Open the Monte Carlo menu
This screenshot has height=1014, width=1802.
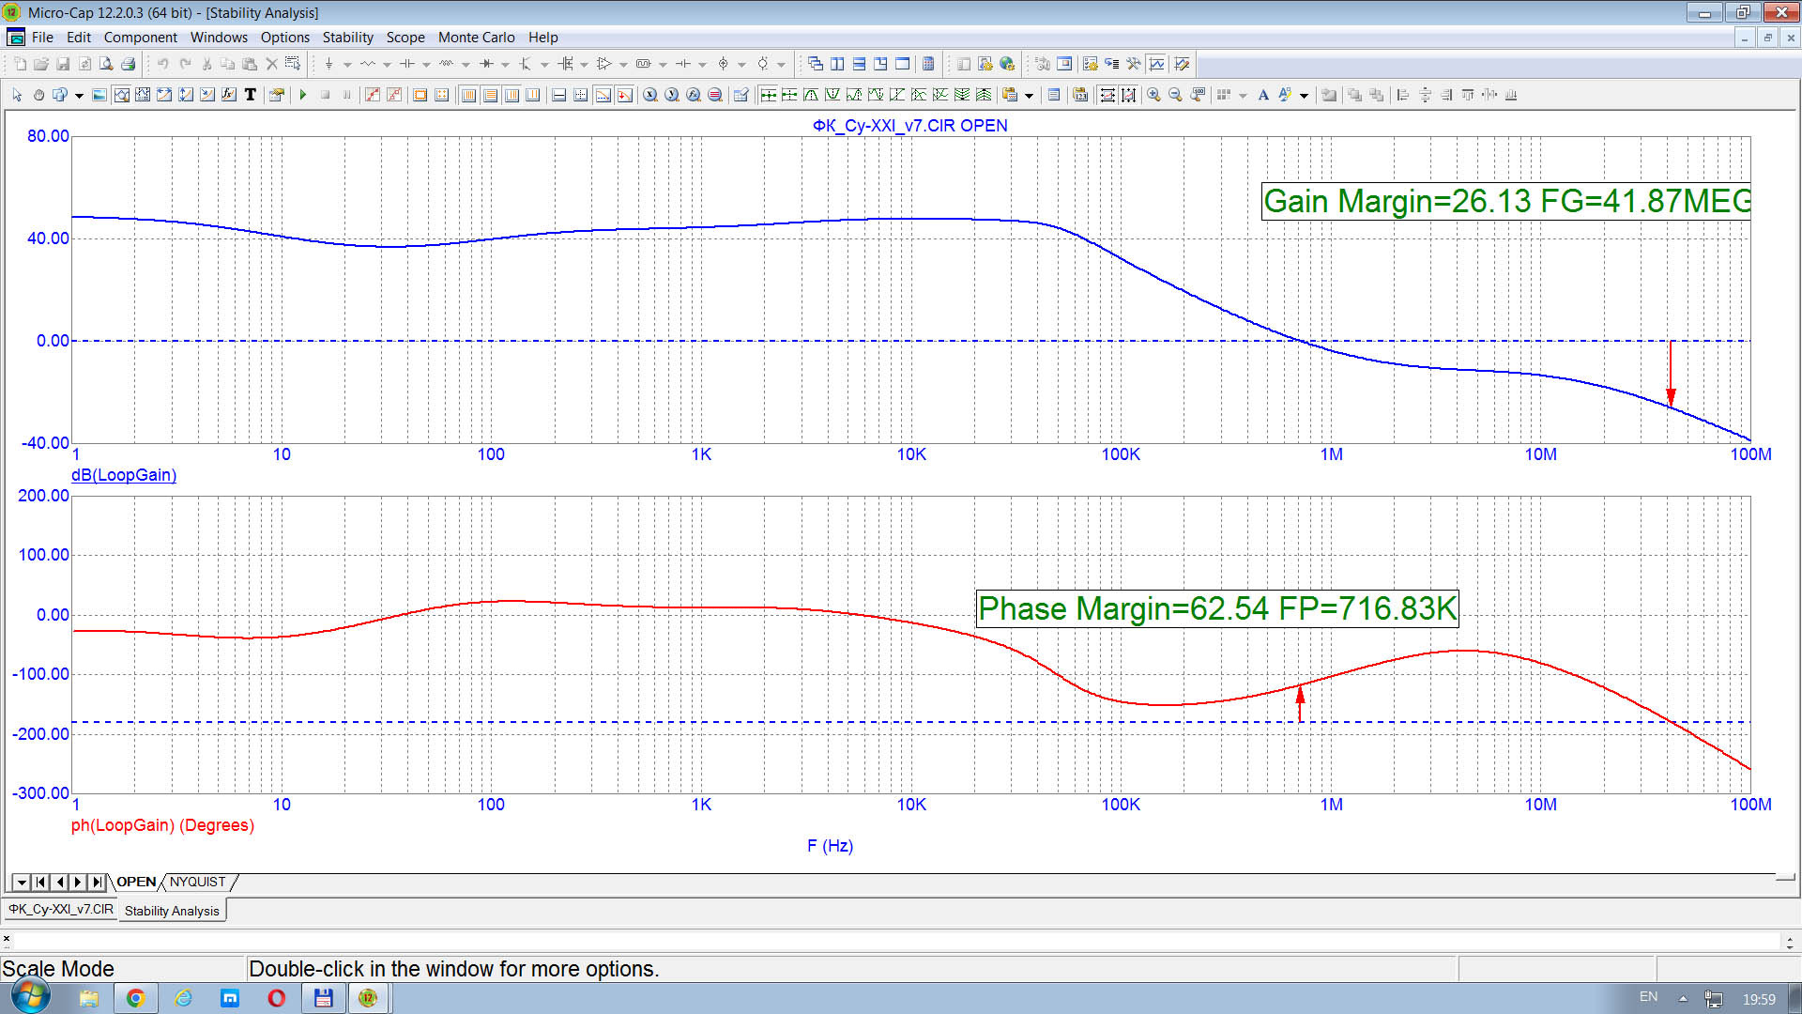click(476, 38)
